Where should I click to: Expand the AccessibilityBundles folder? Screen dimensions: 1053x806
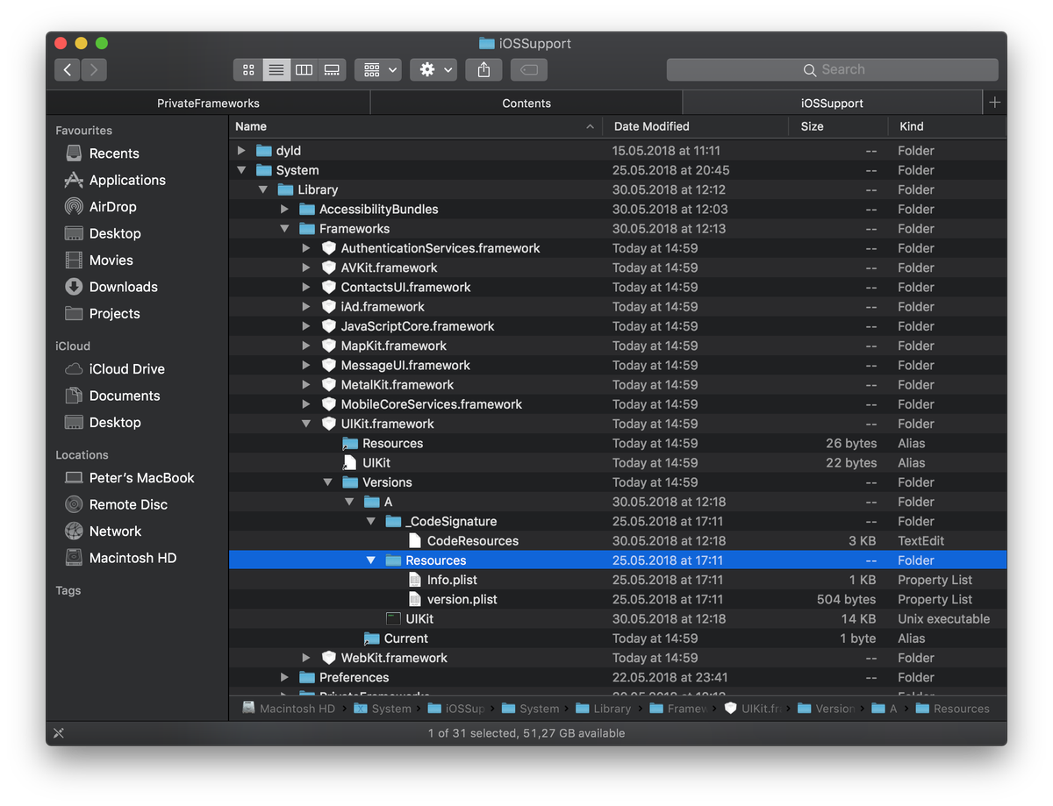point(284,209)
